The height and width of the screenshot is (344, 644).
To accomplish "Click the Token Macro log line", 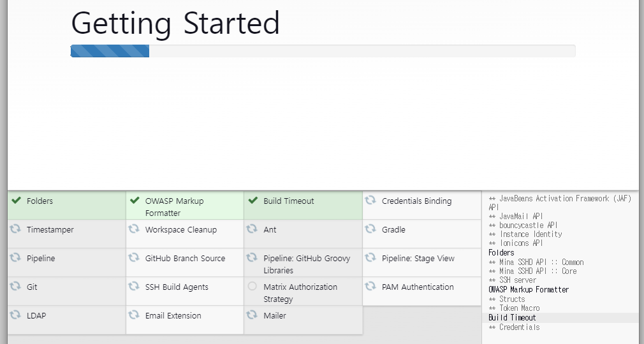I will click(x=514, y=308).
